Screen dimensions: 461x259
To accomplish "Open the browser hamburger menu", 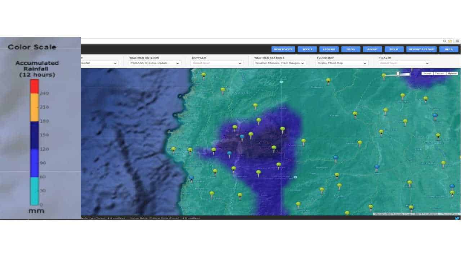I will click(x=457, y=41).
